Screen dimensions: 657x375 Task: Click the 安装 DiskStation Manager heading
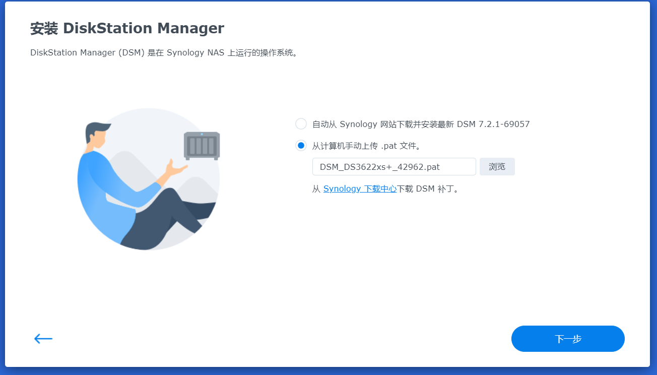(127, 28)
